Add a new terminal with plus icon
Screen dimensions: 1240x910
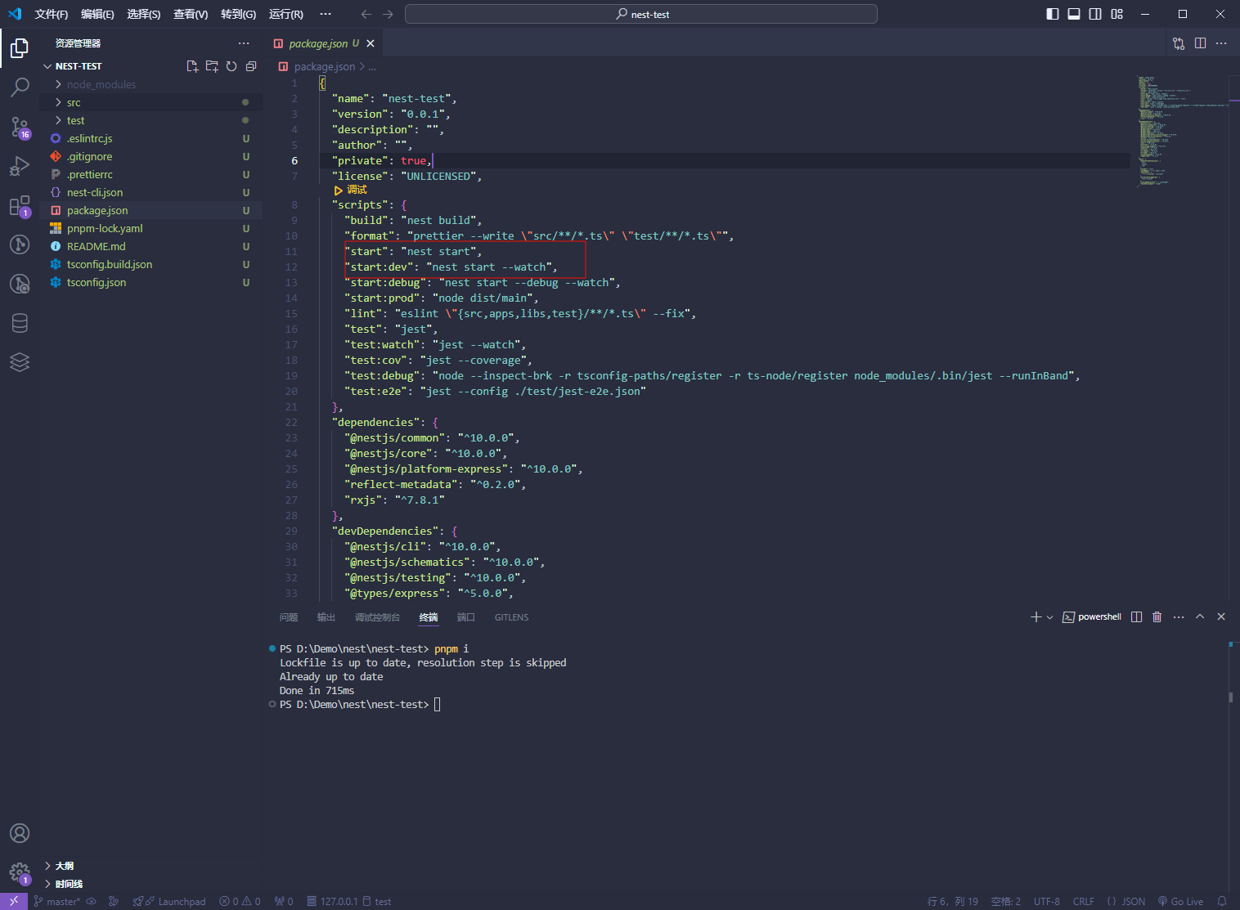pos(1036,617)
